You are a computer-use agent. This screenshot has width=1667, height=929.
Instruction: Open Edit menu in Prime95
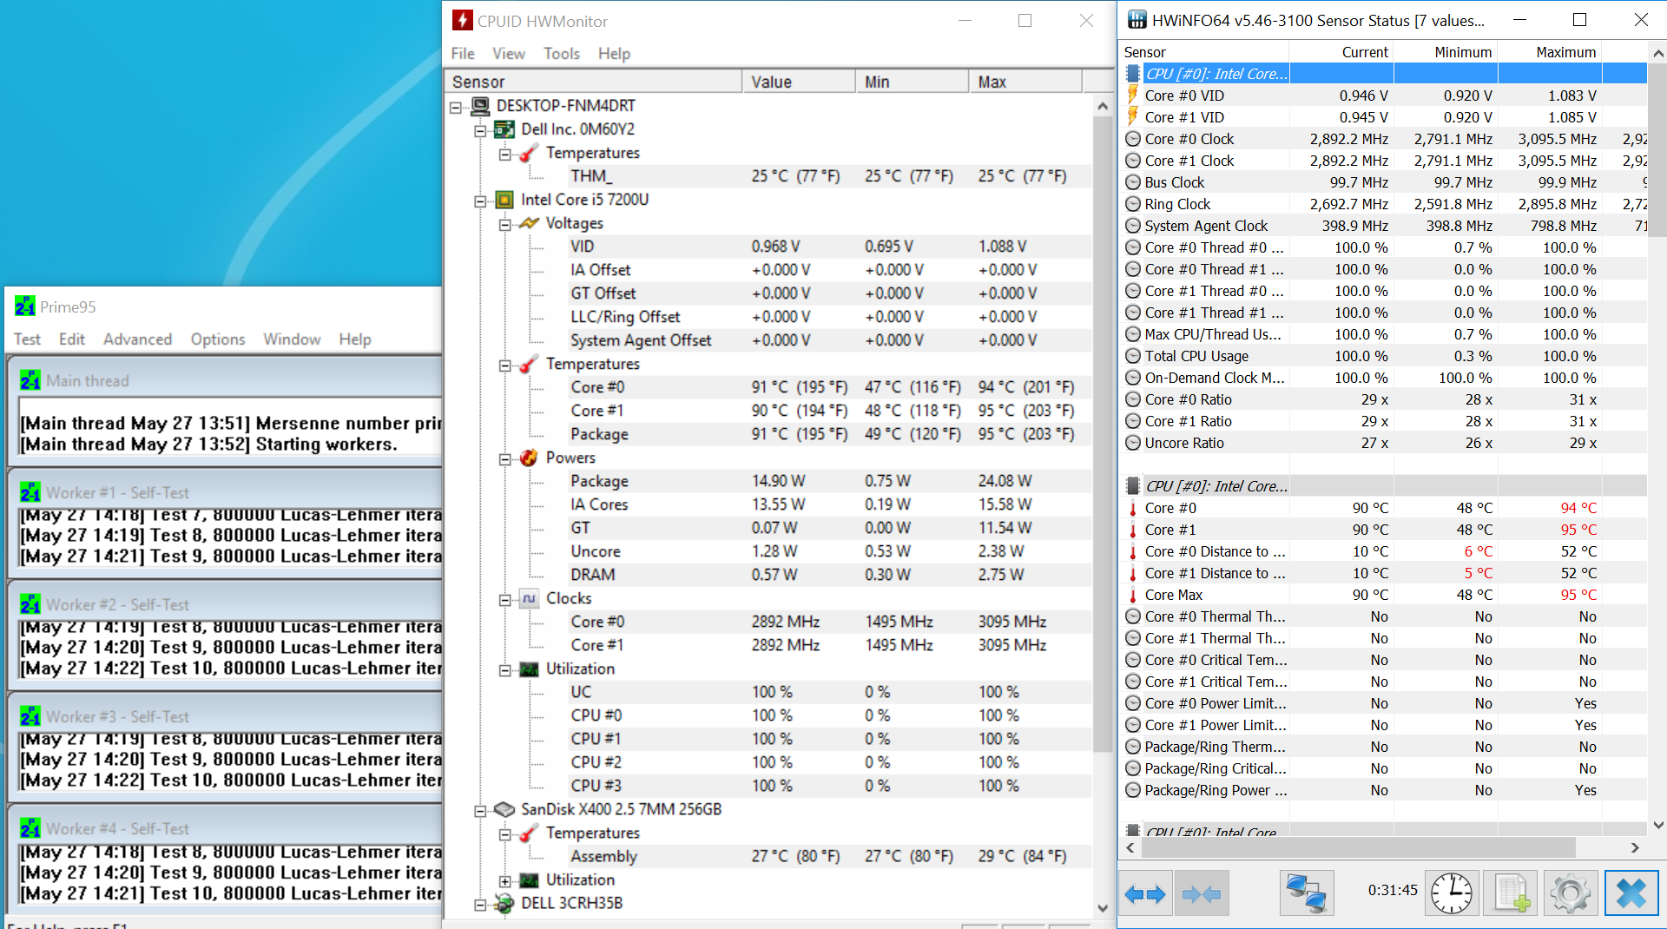click(x=72, y=339)
